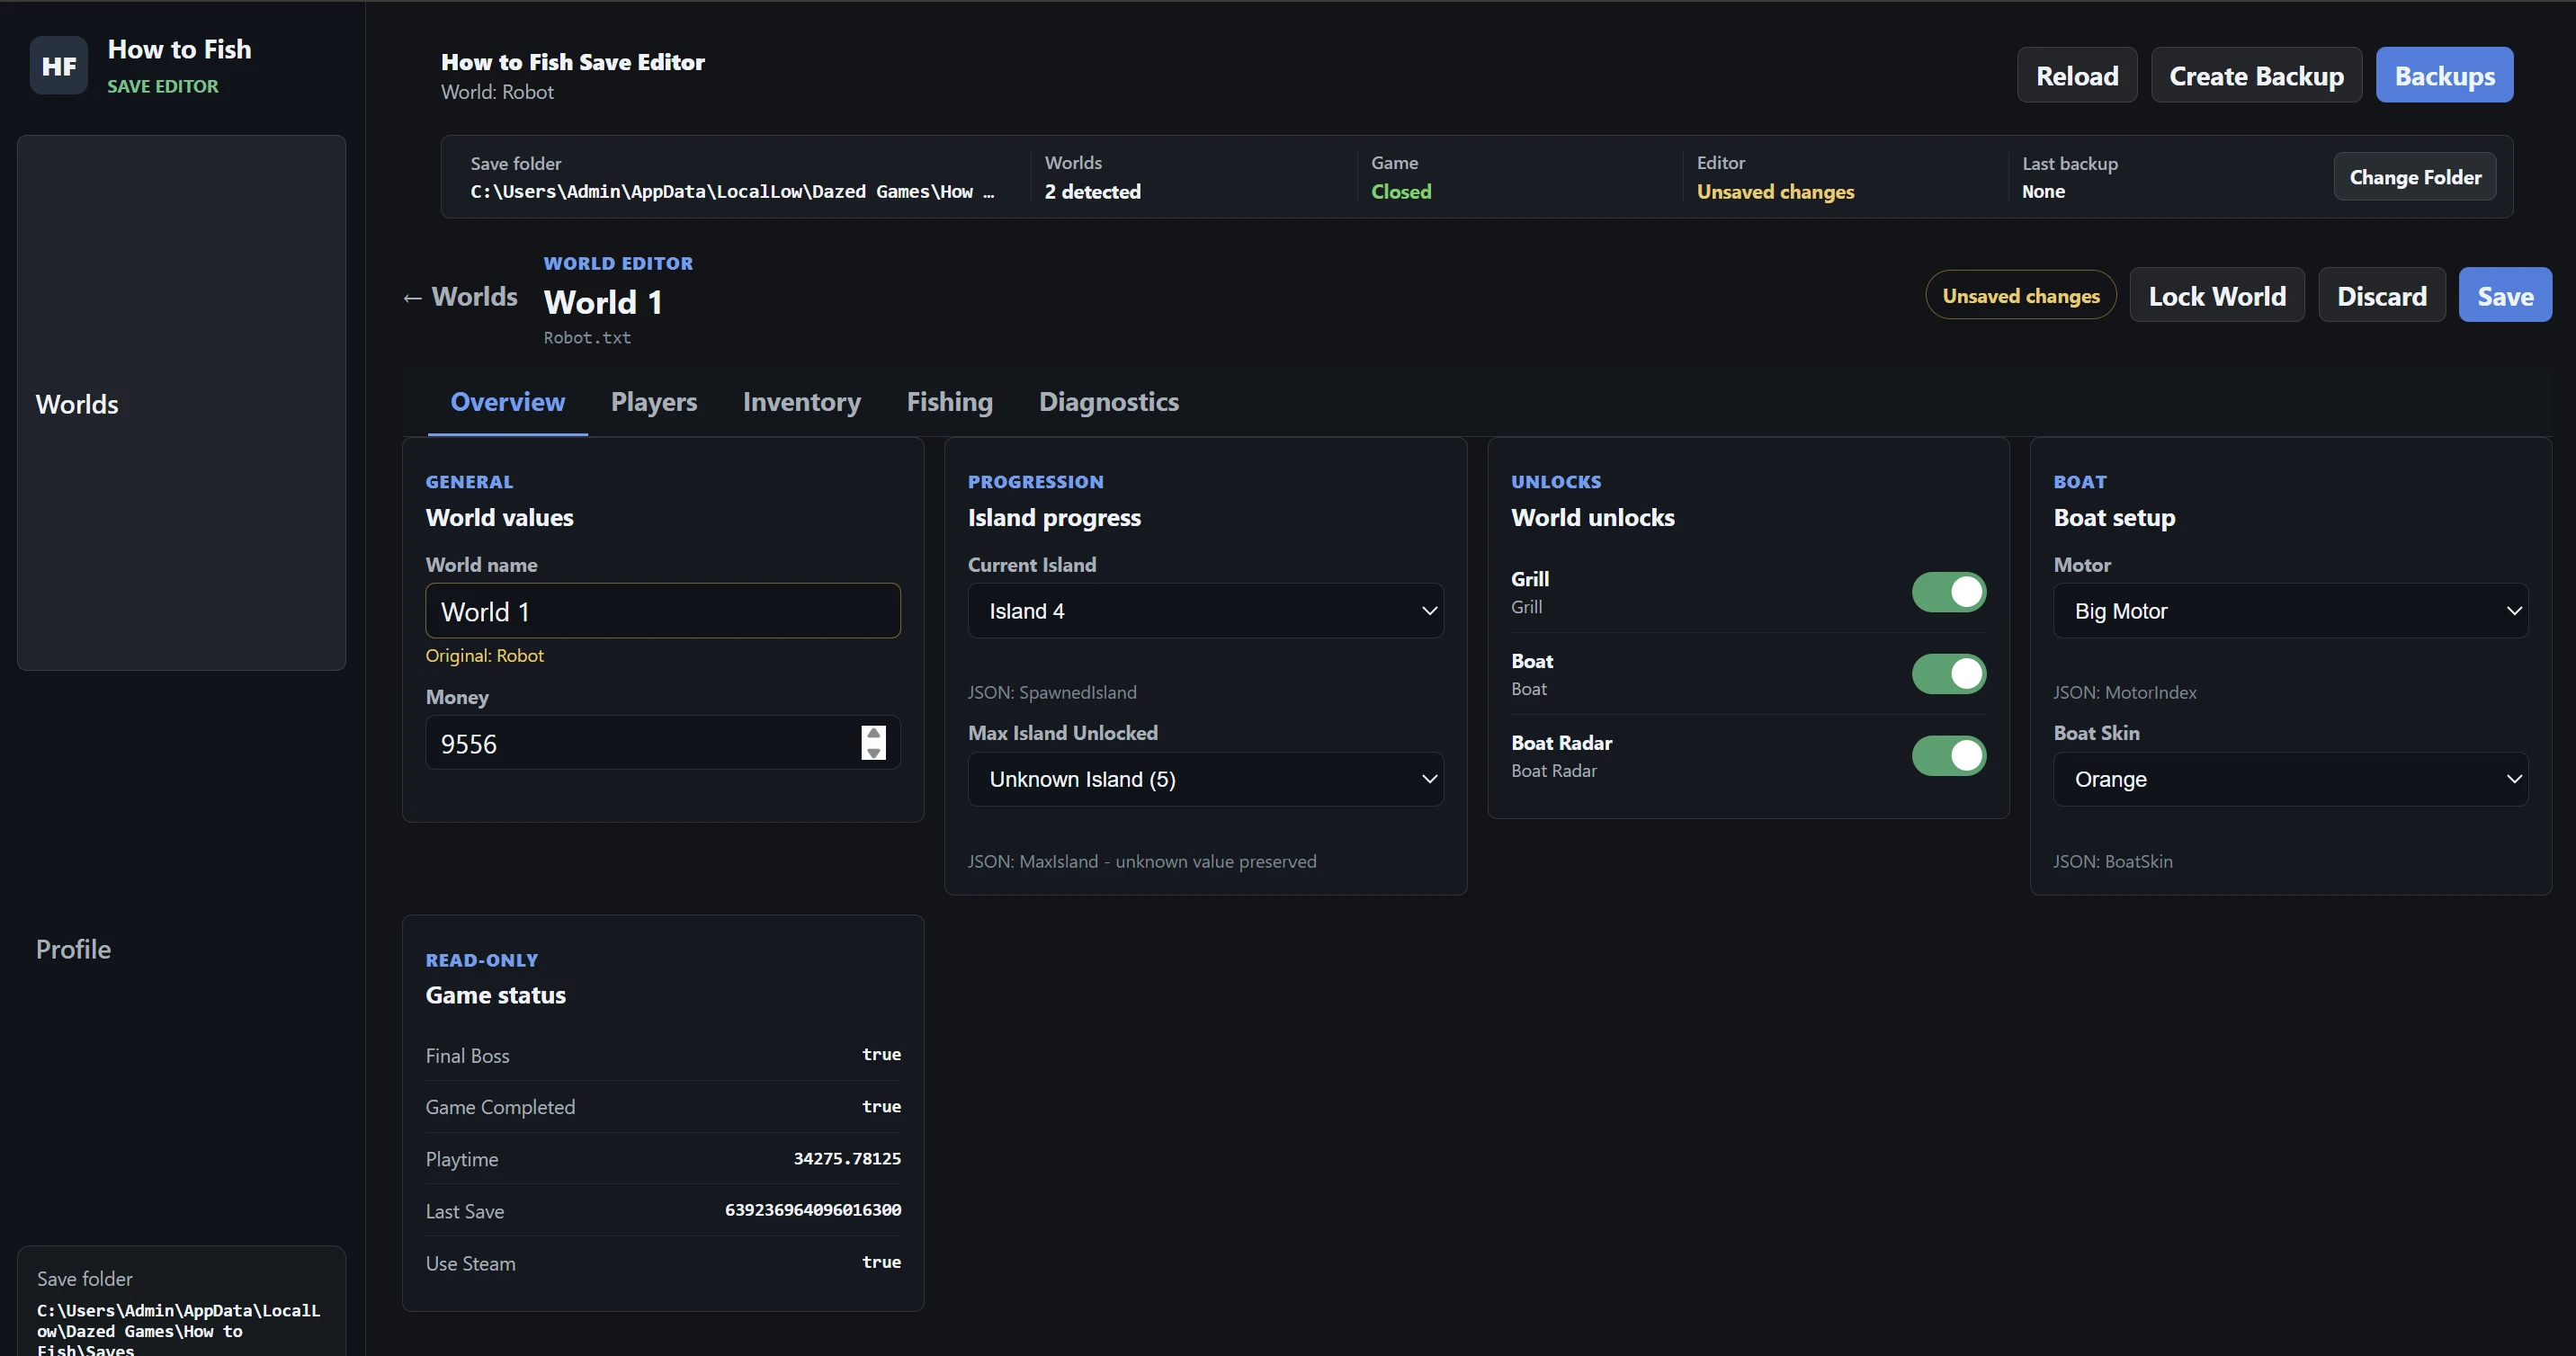The height and width of the screenshot is (1356, 2576).
Task: Open the Backups button
Action: [x=2444, y=75]
